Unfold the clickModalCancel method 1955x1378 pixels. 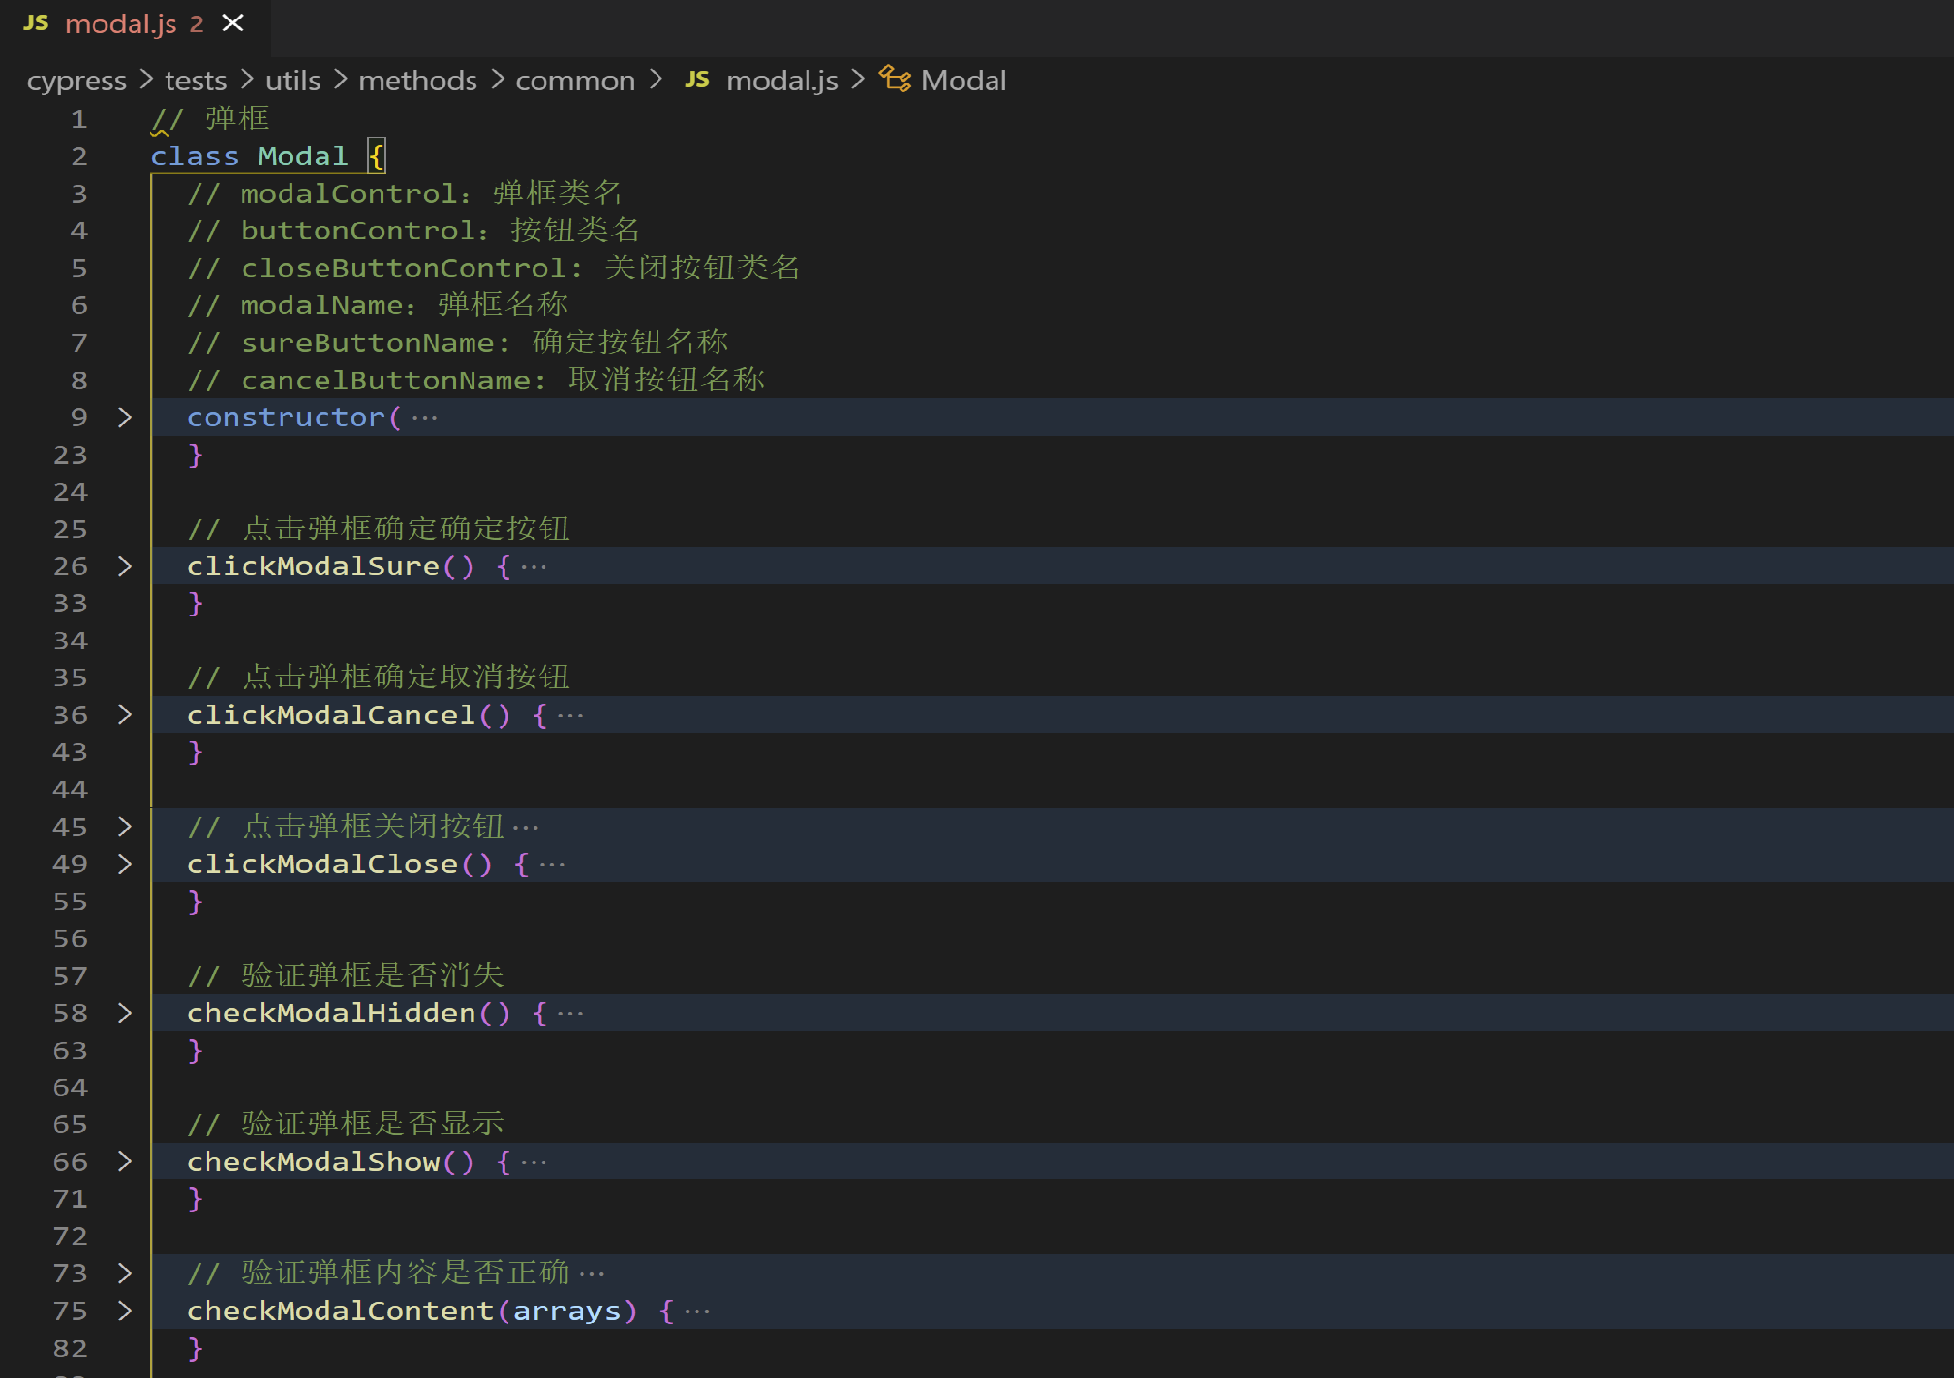pos(125,715)
